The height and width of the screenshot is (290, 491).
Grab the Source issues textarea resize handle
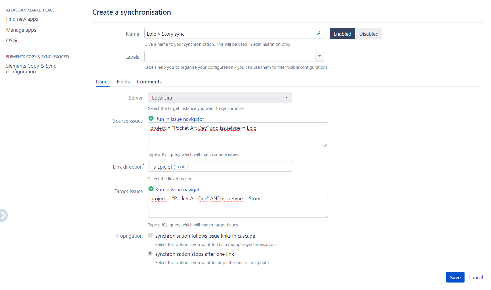(x=326, y=145)
